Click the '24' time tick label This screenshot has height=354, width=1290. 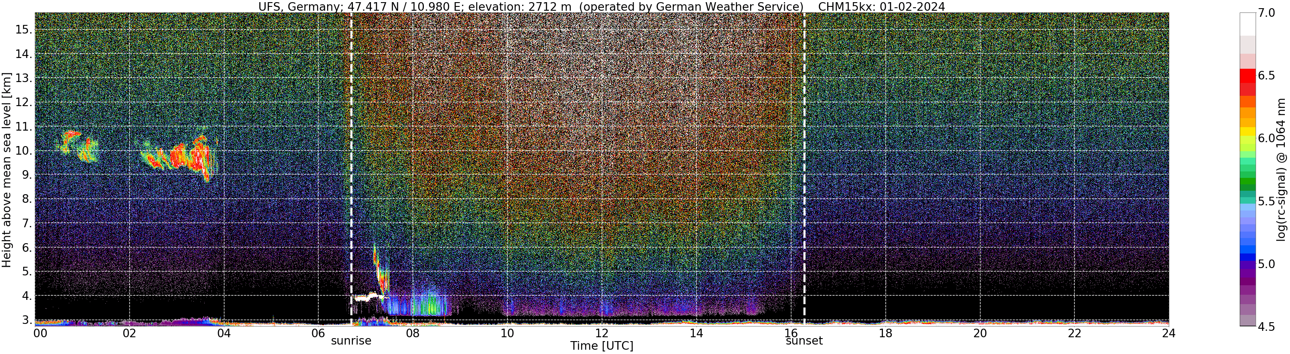1169,333
